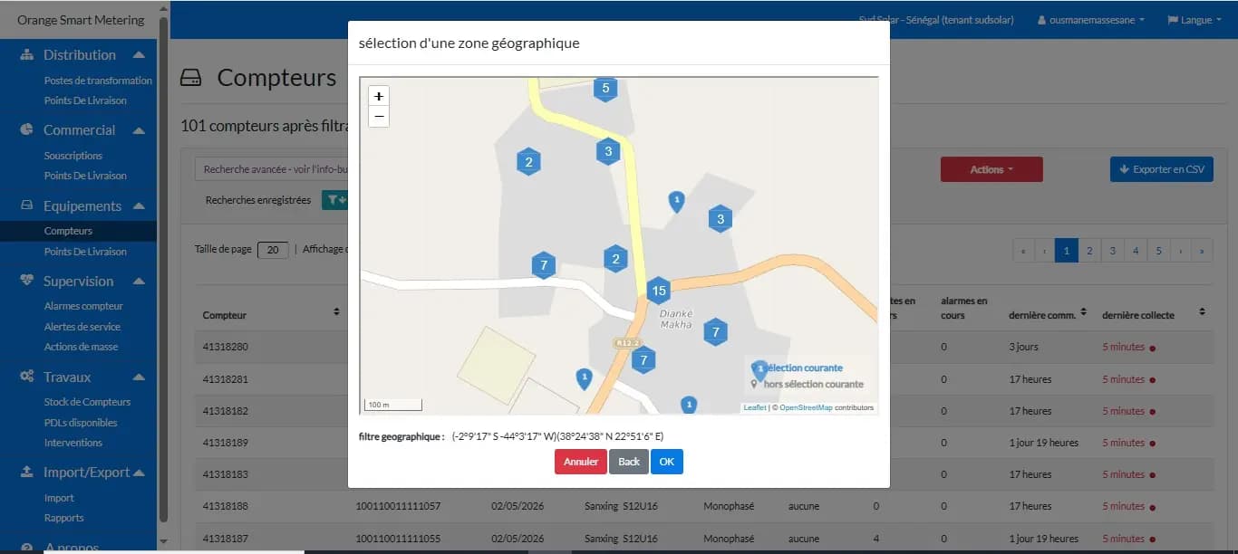
Task: Open Rapports in the sidebar
Action: [63, 518]
